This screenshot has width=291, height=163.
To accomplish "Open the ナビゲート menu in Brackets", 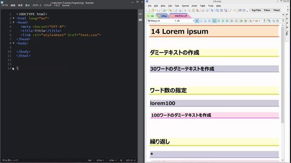I will (x=37, y=5).
